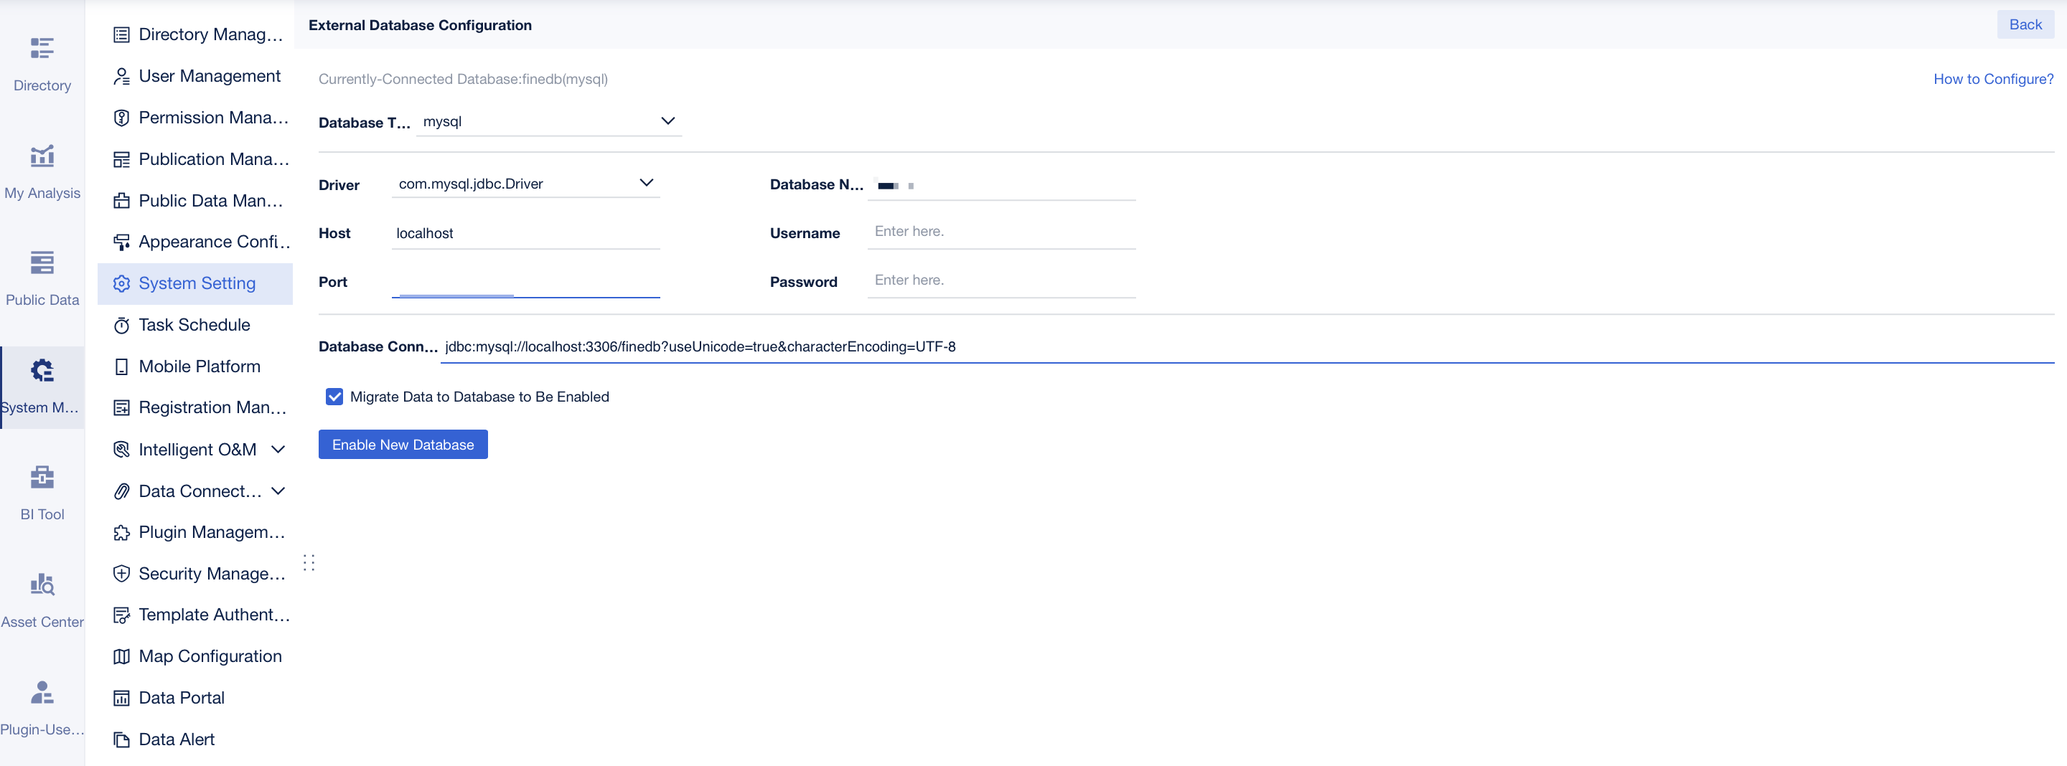Screen dimensions: 2067x766
Task: Uncheck Migrate Data to Database checkbox
Action: (x=333, y=396)
